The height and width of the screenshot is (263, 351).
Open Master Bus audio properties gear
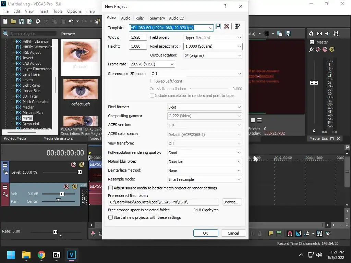point(311,34)
